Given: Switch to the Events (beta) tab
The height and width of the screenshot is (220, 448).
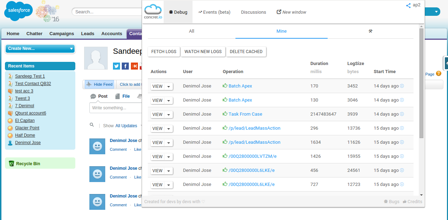Looking at the screenshot, I should (214, 12).
